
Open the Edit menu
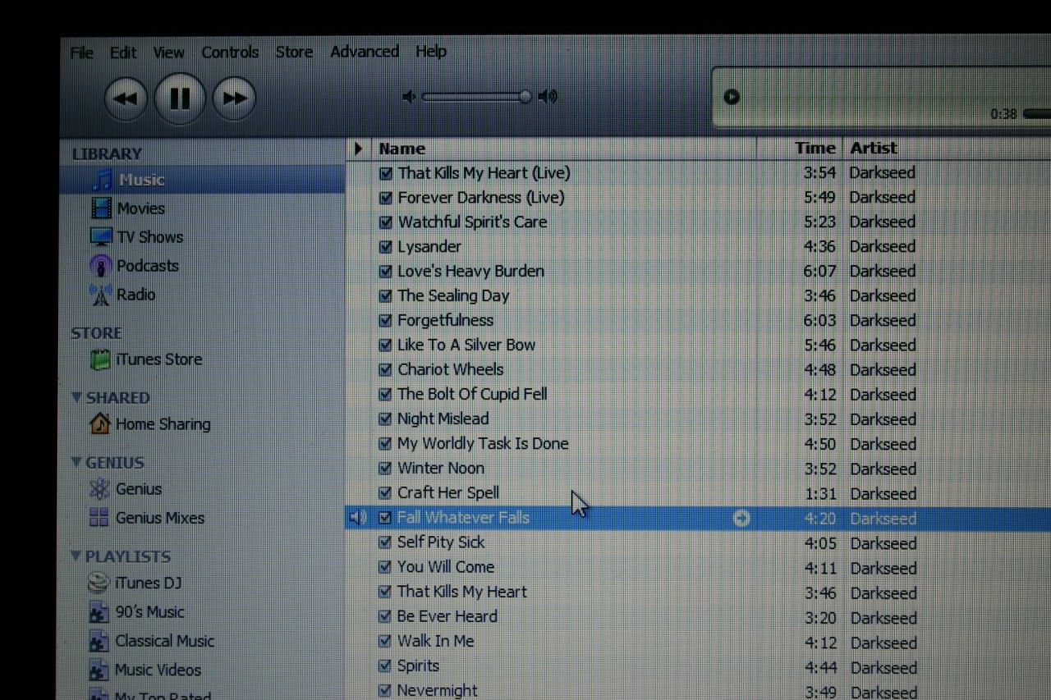(x=123, y=53)
